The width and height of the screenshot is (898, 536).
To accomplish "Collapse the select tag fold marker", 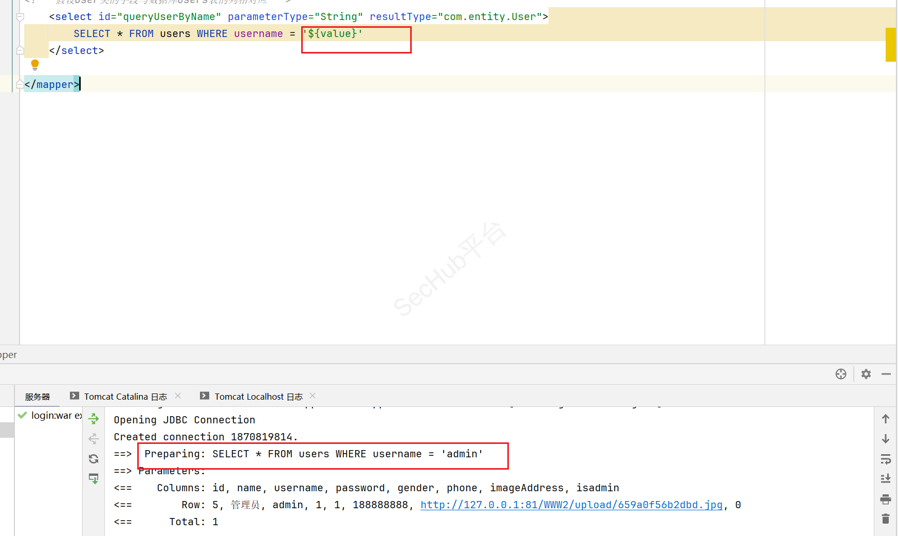I will (x=20, y=17).
